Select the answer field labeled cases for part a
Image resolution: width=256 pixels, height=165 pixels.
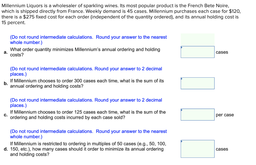(x=197, y=52)
